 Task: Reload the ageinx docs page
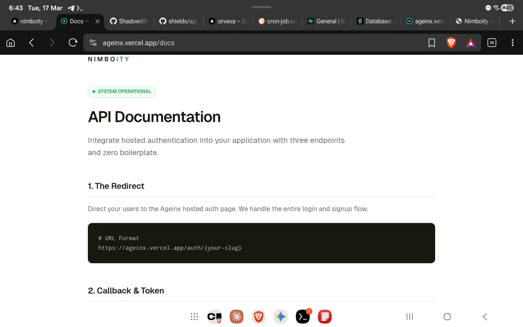tap(73, 43)
